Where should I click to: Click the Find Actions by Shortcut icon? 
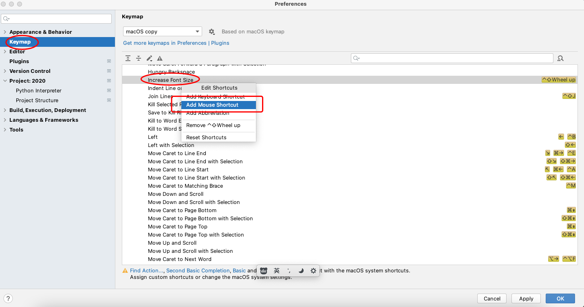tap(560, 58)
